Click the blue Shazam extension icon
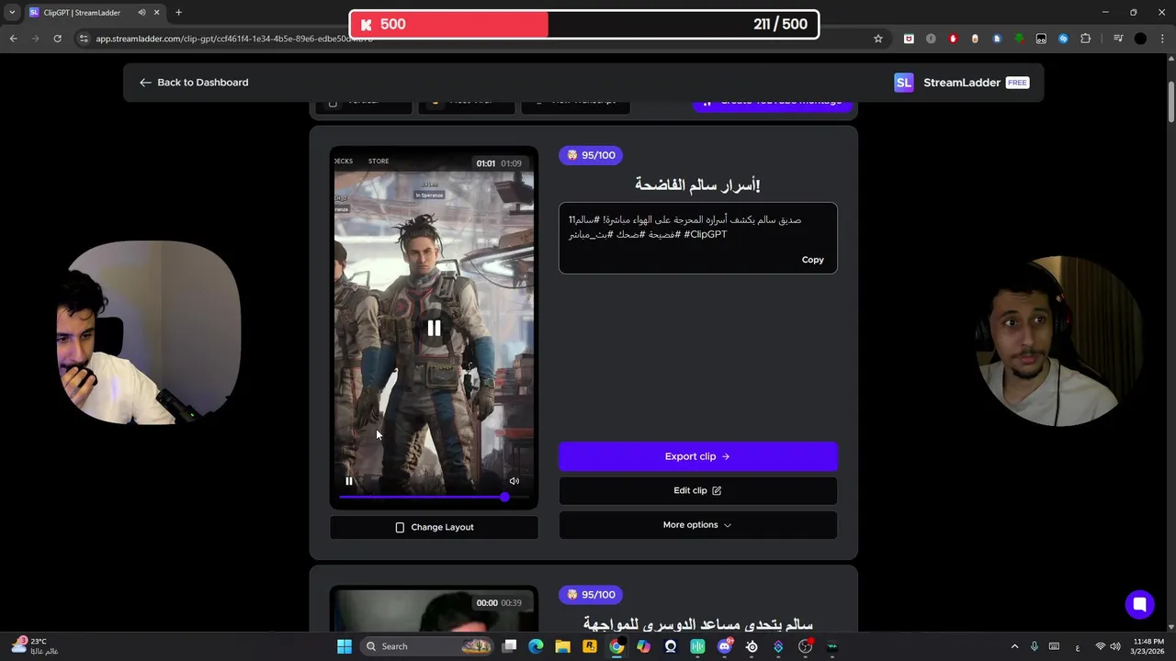This screenshot has height=661, width=1176. (1063, 39)
